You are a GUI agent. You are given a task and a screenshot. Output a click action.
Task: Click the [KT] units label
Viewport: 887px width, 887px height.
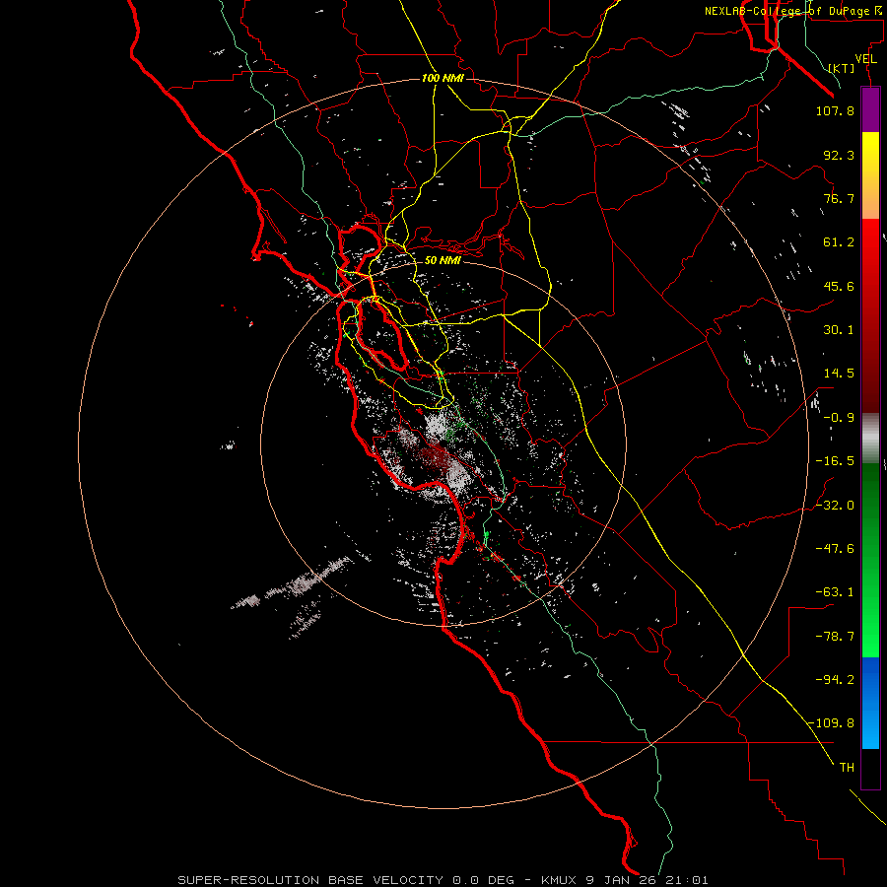click(842, 68)
